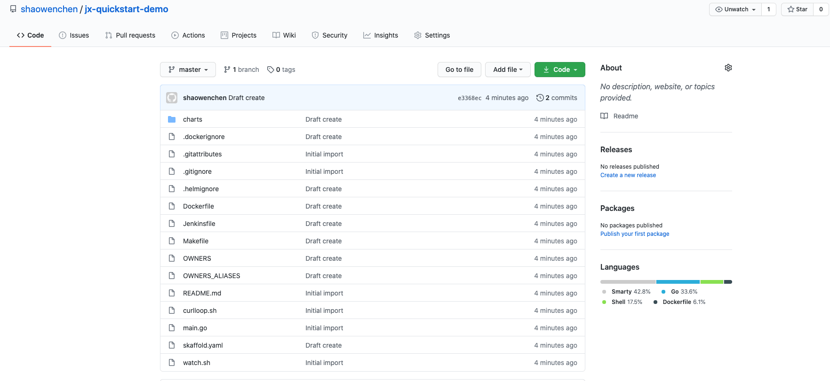Click the Jenkinsfile file icon
This screenshot has height=381, width=830.
point(172,224)
